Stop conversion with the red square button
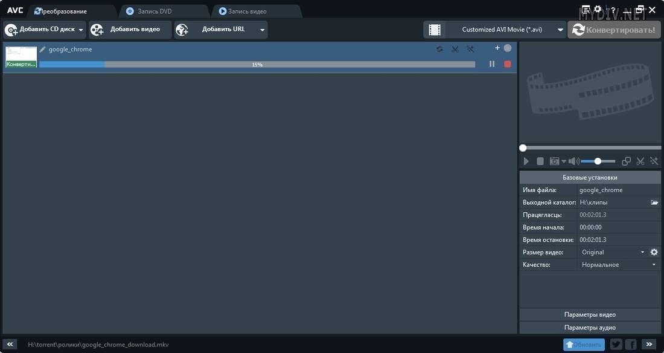Screen dimensions: 664x353 (507, 64)
